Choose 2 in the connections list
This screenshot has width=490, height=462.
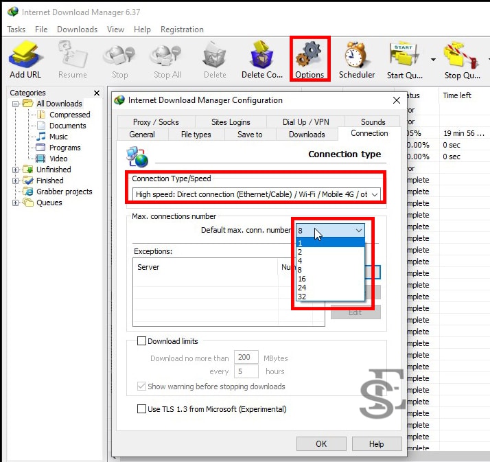[x=330, y=252]
